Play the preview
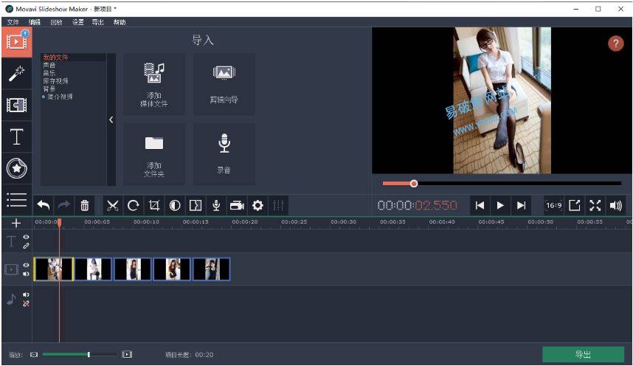This screenshot has height=366, width=633. pyautogui.click(x=500, y=206)
